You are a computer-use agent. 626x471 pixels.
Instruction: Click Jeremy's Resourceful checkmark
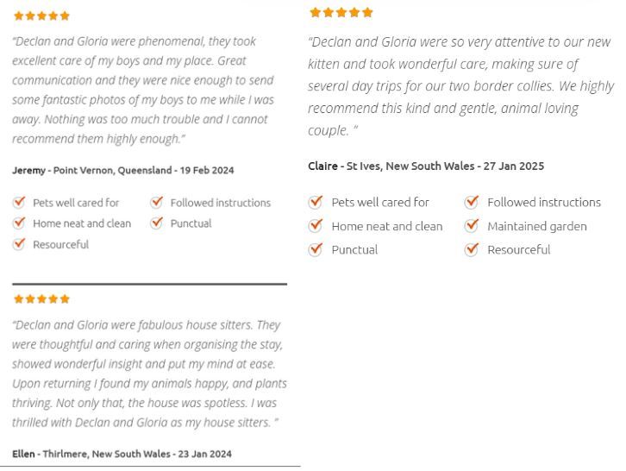click(19, 243)
